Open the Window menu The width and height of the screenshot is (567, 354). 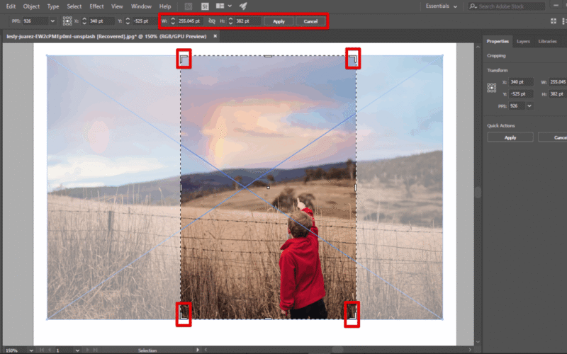(x=141, y=6)
